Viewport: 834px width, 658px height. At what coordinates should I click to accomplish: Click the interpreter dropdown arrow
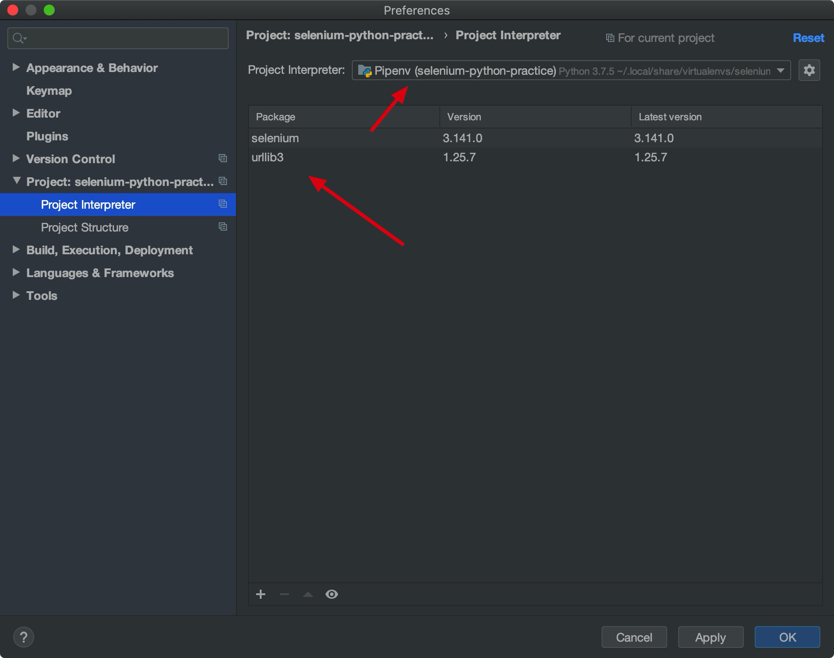[781, 71]
